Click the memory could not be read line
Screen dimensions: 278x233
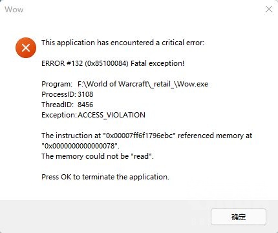(x=98, y=156)
